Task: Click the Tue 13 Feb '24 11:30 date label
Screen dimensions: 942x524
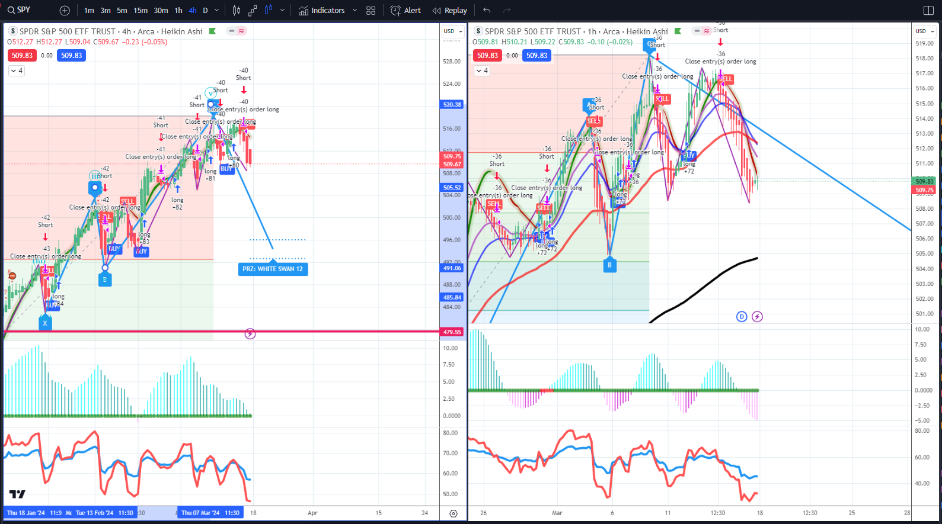Action: [x=104, y=513]
